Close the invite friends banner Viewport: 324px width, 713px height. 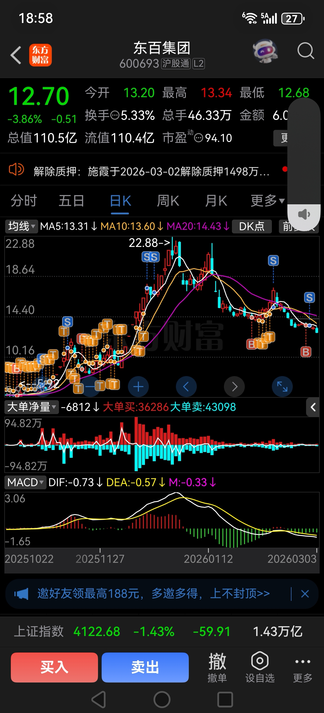point(305,594)
